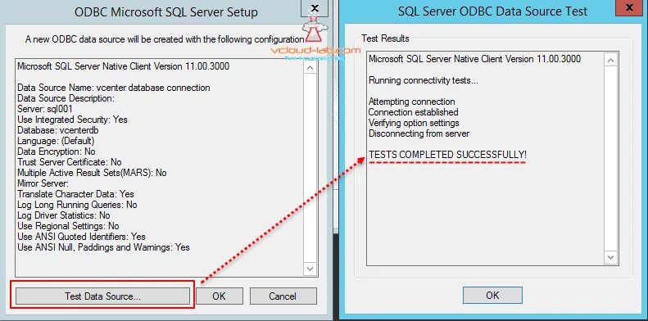Select the 'Log Long Running Queries: No' line

coord(77,205)
